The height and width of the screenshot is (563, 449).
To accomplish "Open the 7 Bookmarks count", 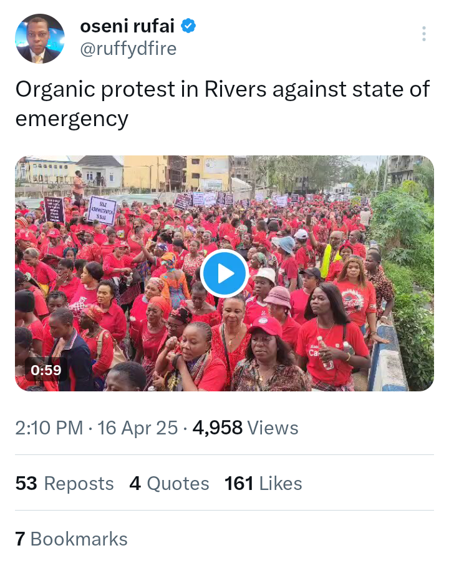I will tap(71, 539).
